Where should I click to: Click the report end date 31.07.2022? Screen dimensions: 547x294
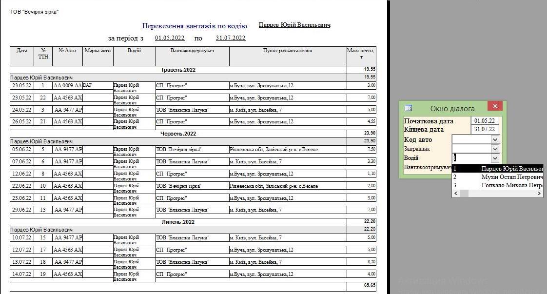coord(231,38)
